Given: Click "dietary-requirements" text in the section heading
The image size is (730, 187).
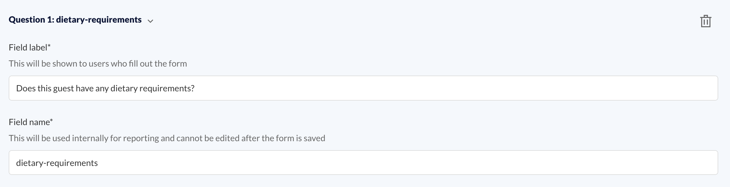Looking at the screenshot, I should coord(99,20).
